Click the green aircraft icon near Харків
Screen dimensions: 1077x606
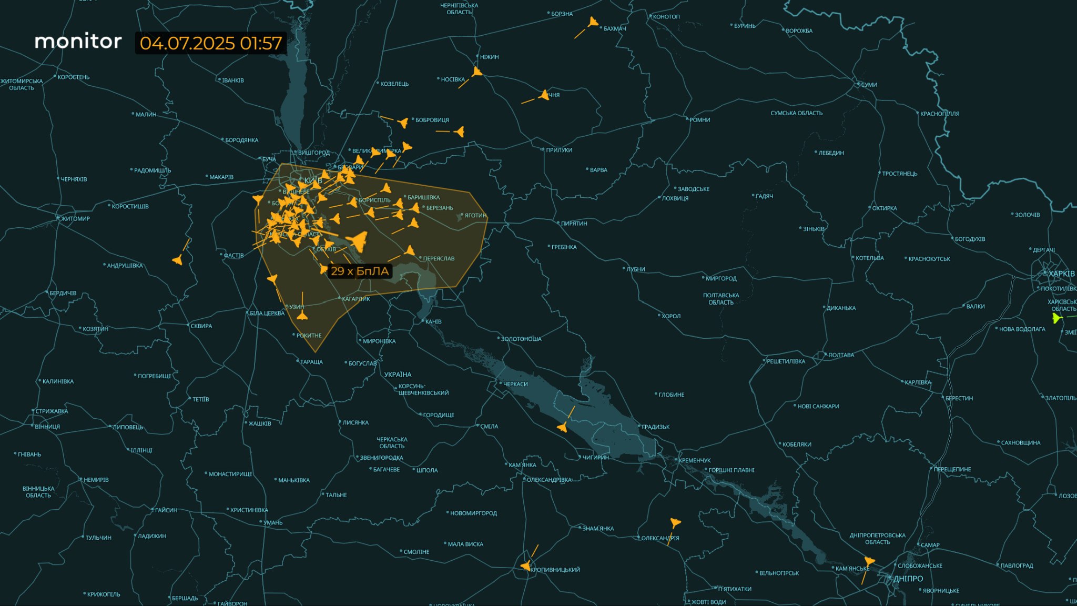click(1057, 318)
